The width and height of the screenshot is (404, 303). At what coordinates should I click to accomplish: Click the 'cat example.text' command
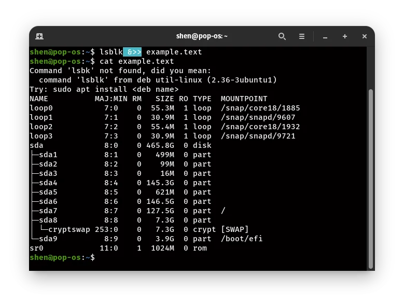(136, 61)
